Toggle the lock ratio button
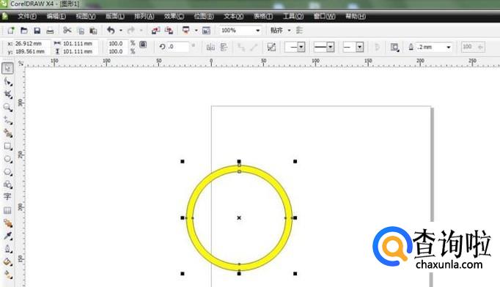Image resolution: width=500 pixels, height=287 pixels. 143,44
